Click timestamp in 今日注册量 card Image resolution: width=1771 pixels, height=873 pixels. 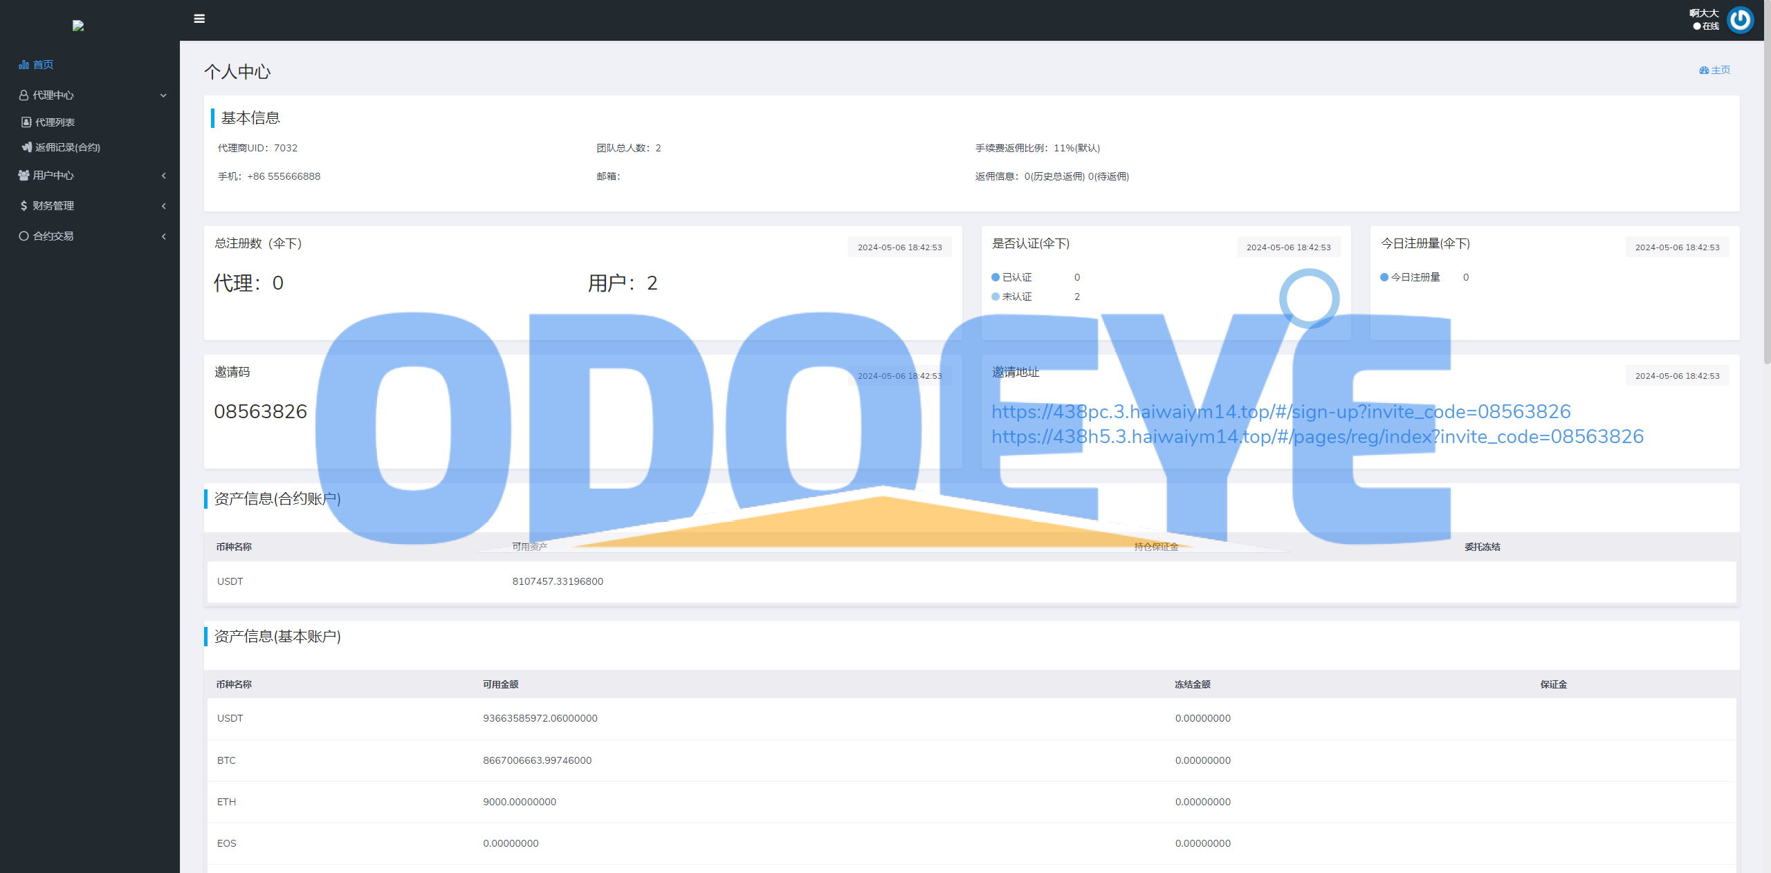click(1677, 247)
